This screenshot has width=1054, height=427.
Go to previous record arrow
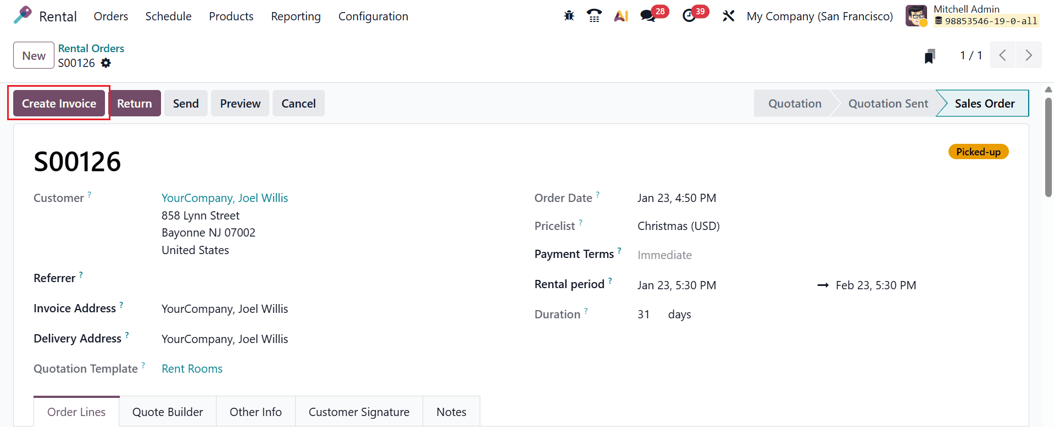pyautogui.click(x=1002, y=55)
